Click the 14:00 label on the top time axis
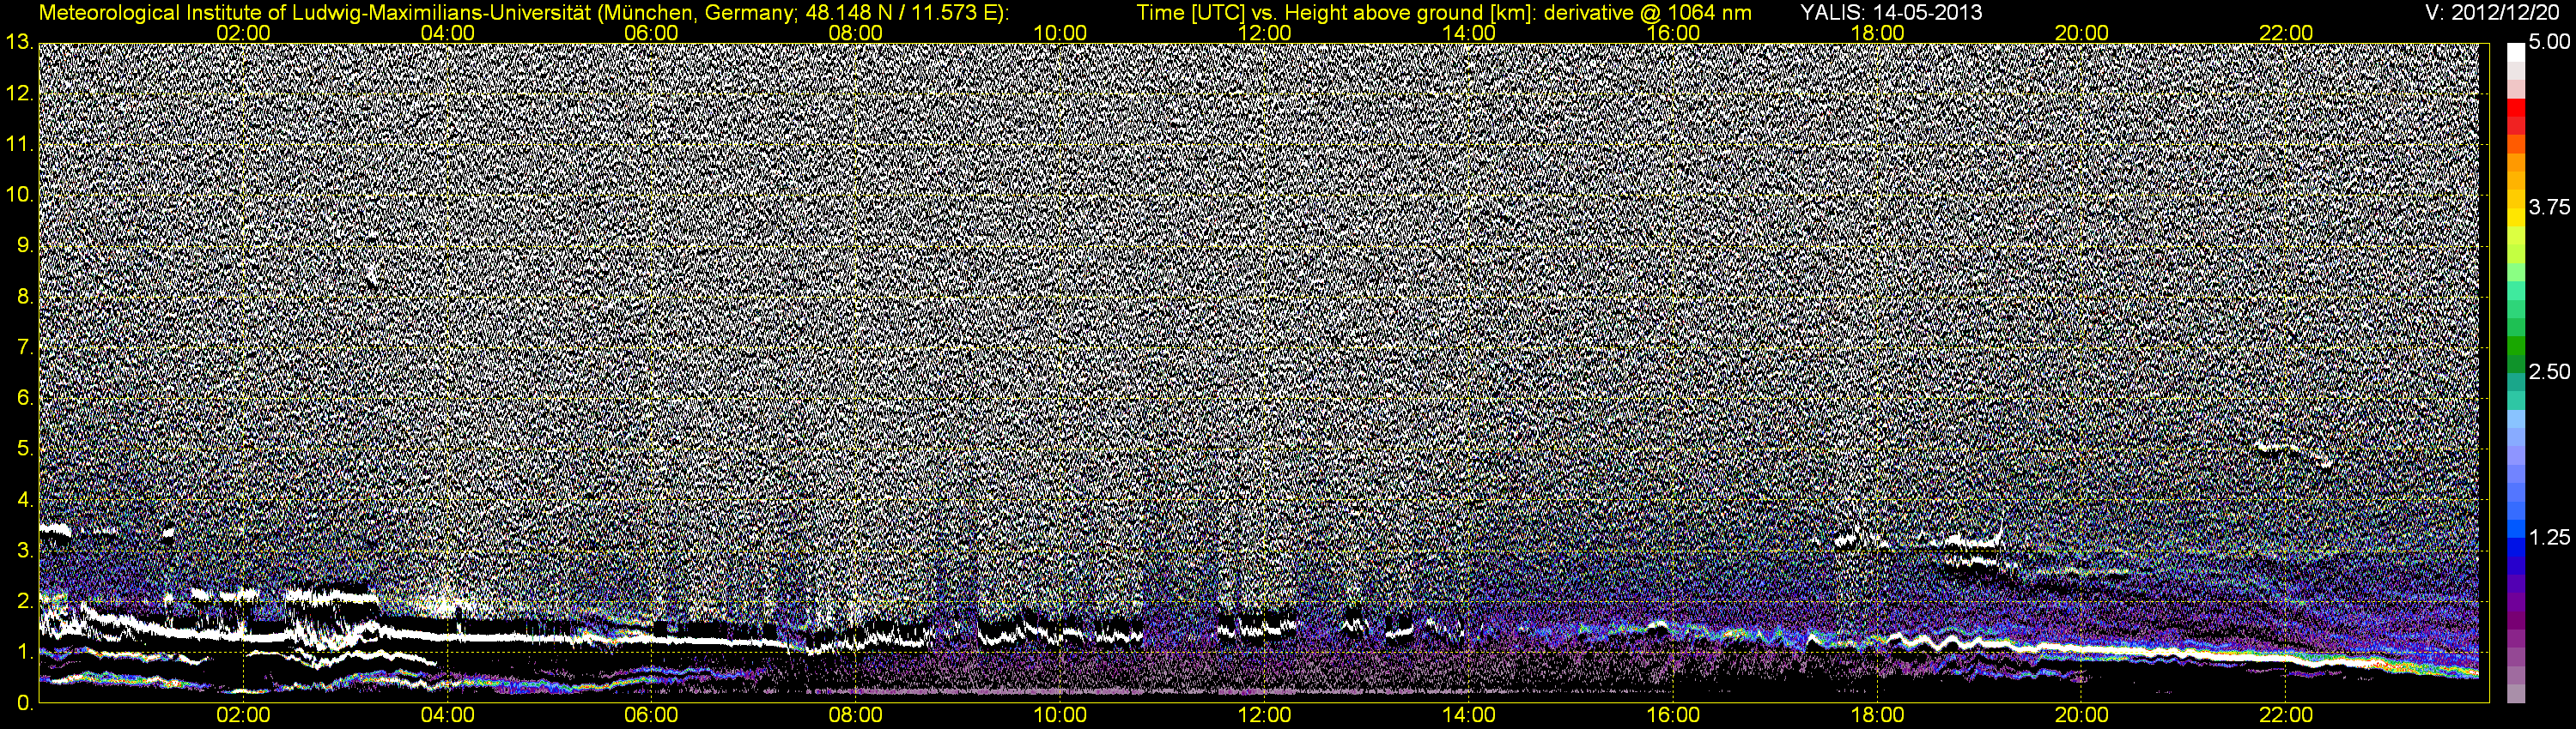The width and height of the screenshot is (2576, 729). pyautogui.click(x=1469, y=33)
